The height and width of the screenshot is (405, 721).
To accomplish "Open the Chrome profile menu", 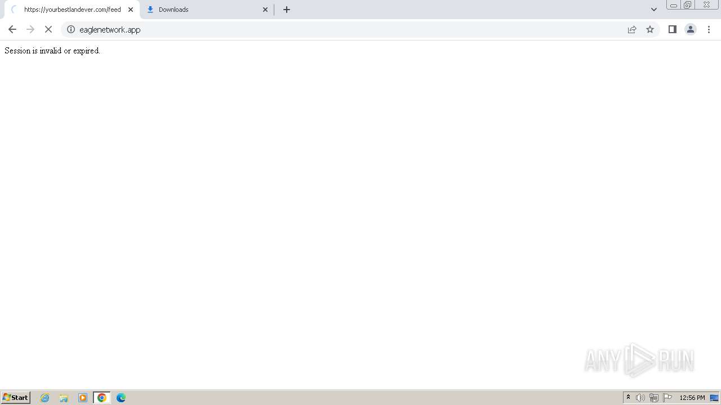I will (x=691, y=30).
